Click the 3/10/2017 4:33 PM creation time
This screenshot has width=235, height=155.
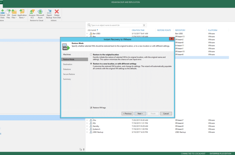click(x=140, y=132)
